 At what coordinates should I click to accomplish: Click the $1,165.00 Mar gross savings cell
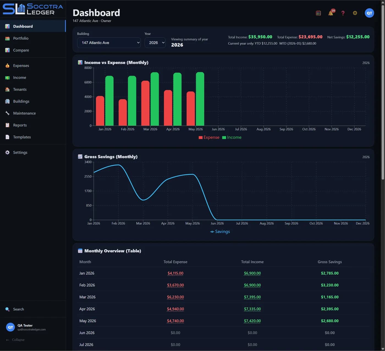tap(330, 297)
